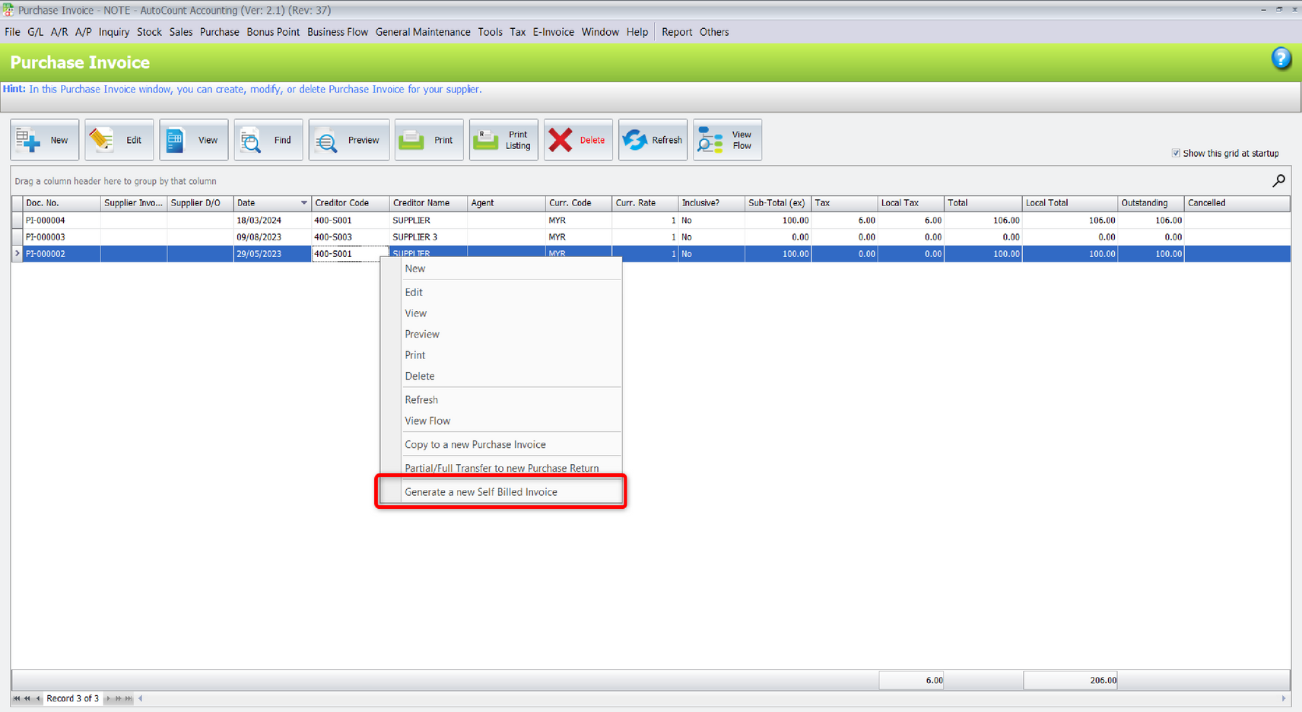Click the Cancelled column header
Screen dimensions: 1302x712
[1237, 203]
